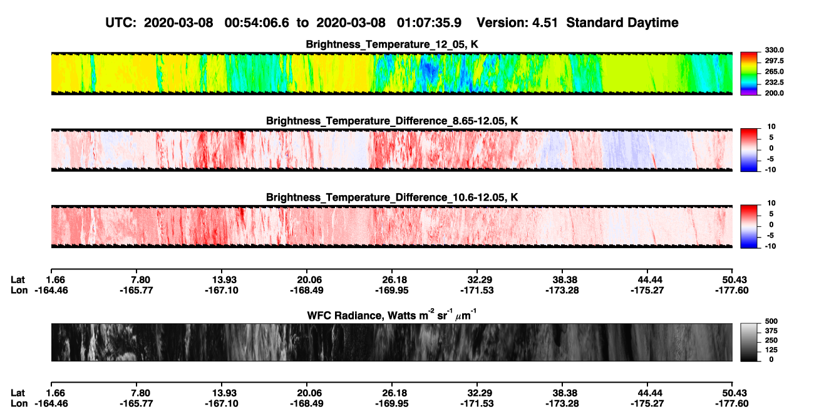Select the grayscale WFC Radiance image strip
The height and width of the screenshot is (417, 814).
391,343
